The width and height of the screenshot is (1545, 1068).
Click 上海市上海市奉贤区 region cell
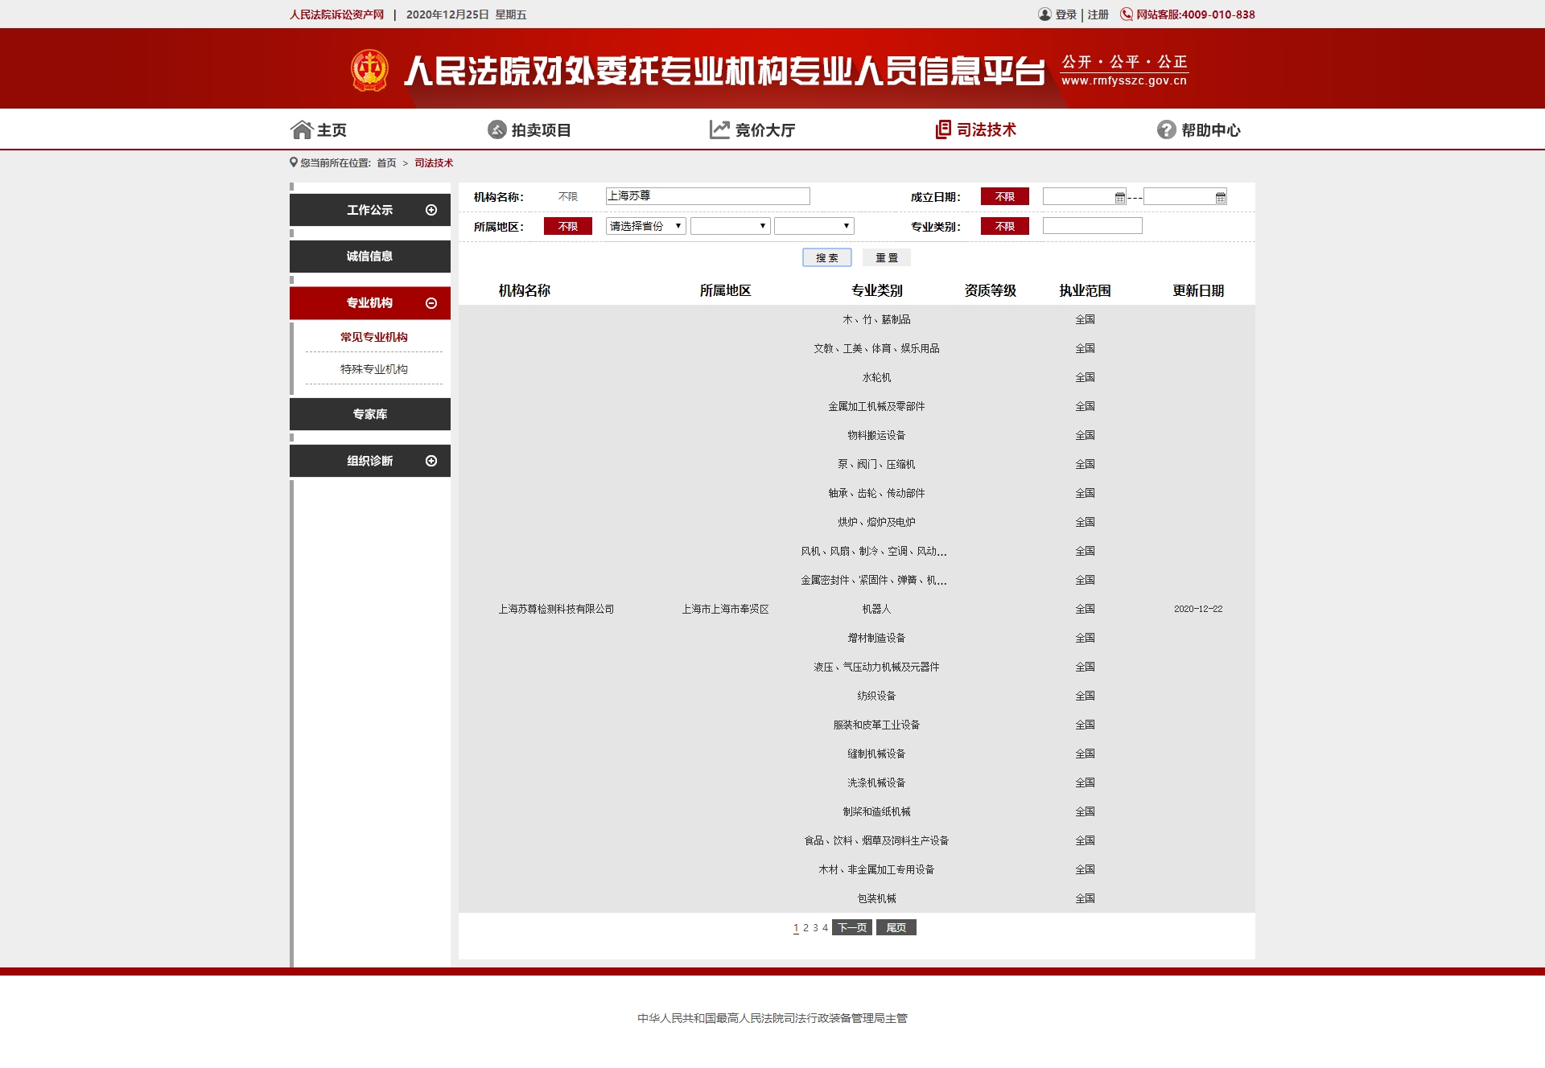725,609
